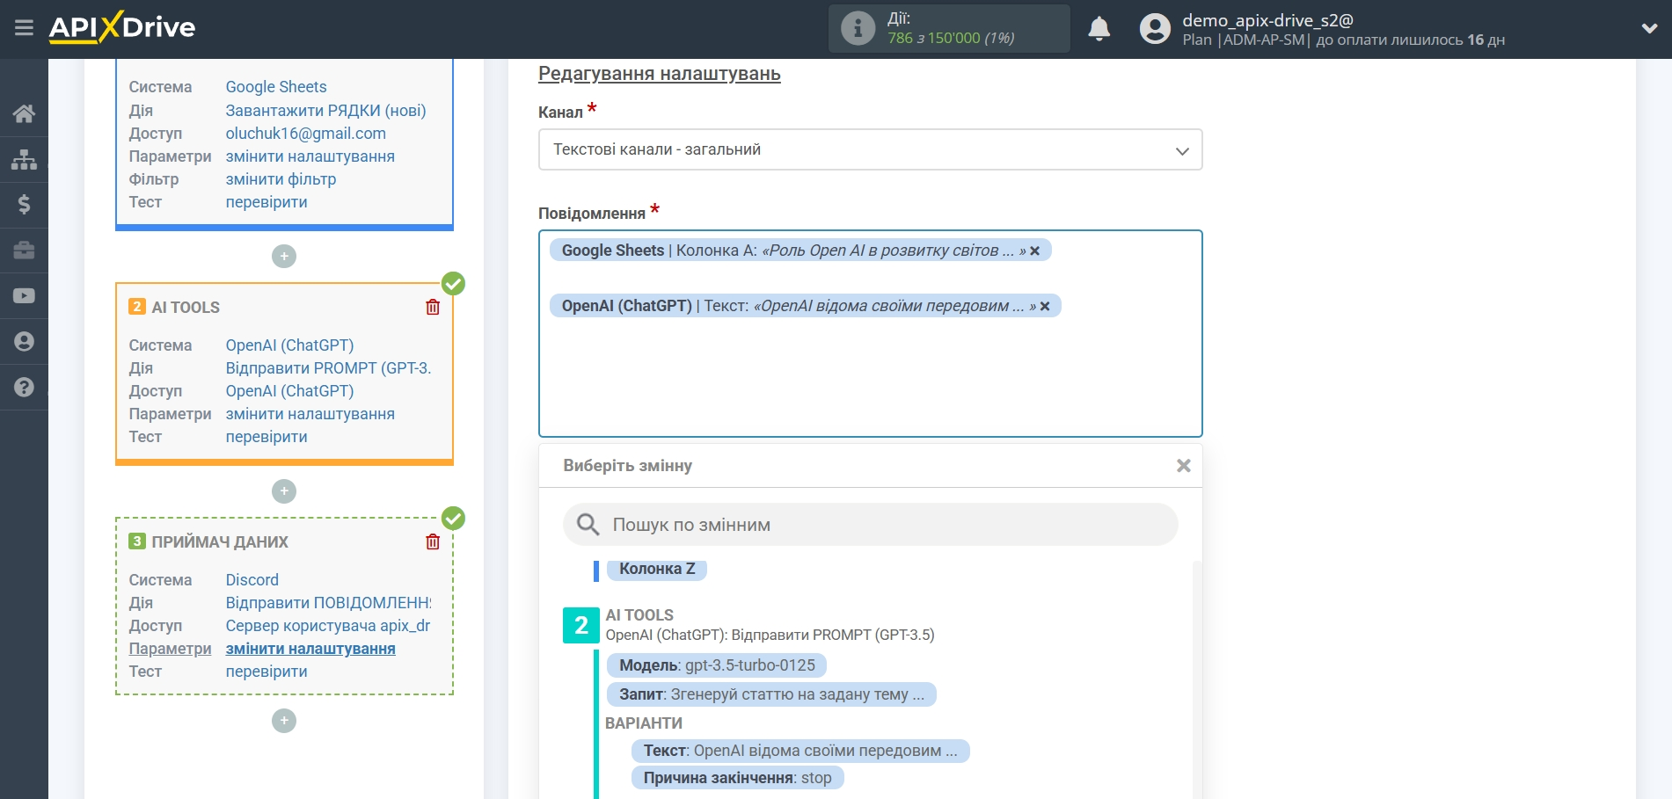Delete the AI TOOLS block

click(x=433, y=307)
